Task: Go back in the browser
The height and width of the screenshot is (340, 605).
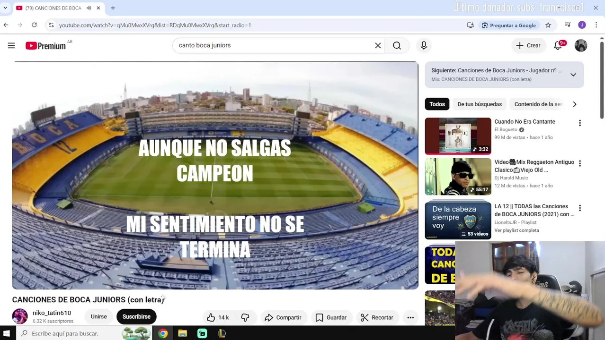Action: [6, 25]
